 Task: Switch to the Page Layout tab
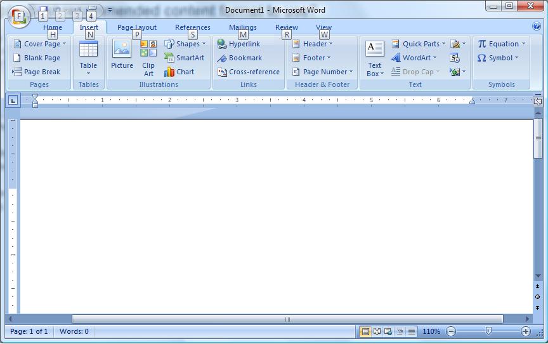coord(136,27)
